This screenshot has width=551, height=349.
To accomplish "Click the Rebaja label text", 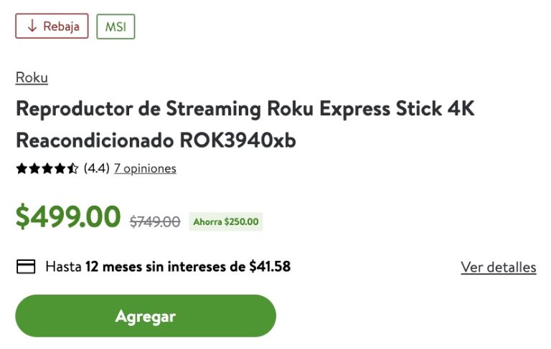I will click(61, 27).
